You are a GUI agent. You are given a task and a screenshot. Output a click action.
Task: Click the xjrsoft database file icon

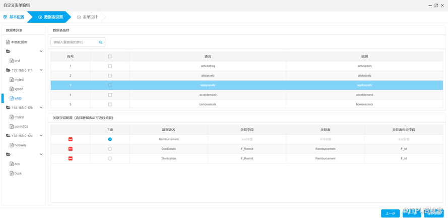pos(12,89)
